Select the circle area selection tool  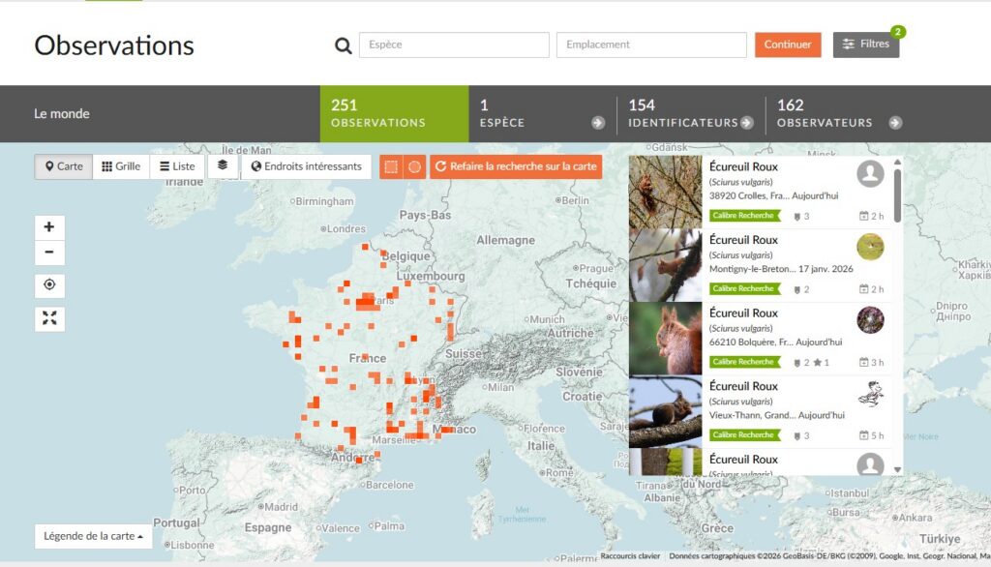(x=414, y=166)
